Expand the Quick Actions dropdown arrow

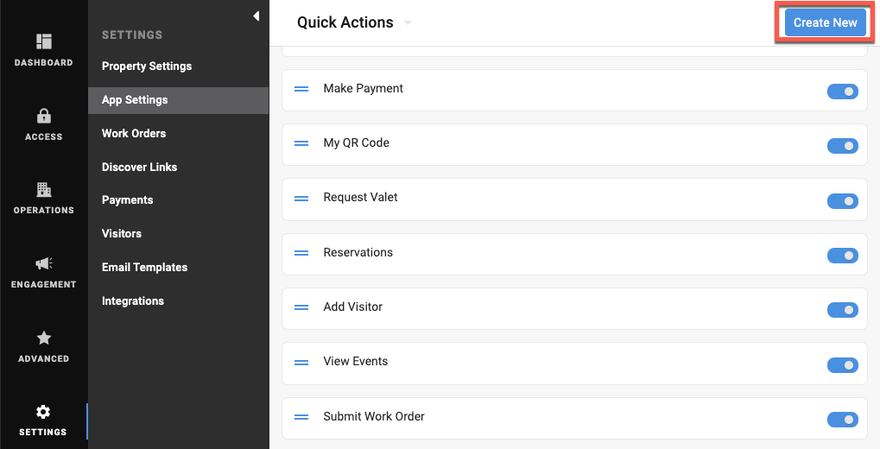[408, 23]
